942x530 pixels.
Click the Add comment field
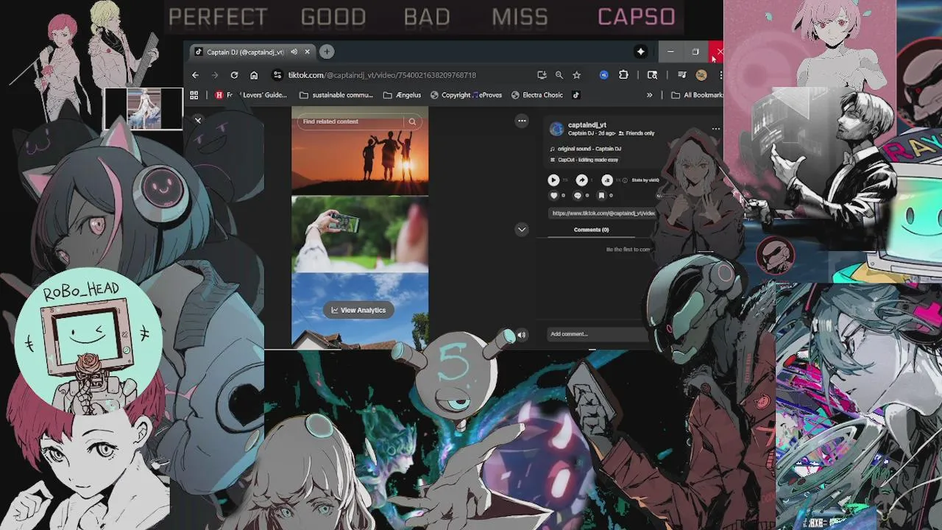(598, 334)
